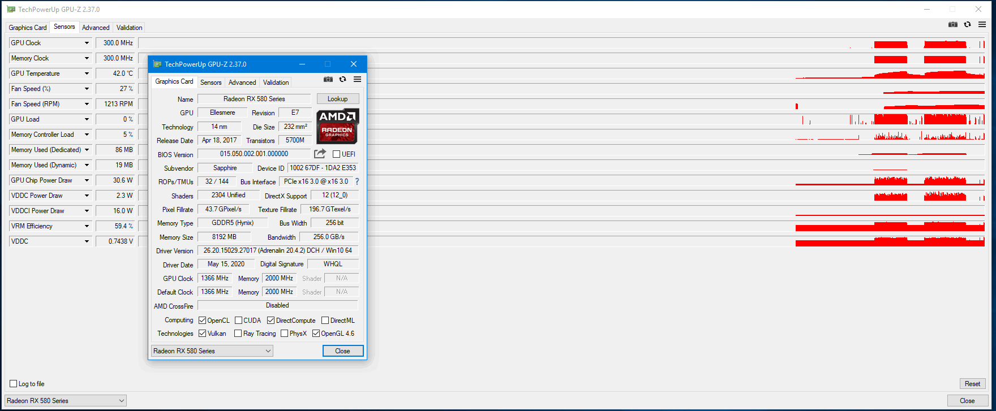Screen dimensions: 996x411
Task: Toggle the Ray Tracing checkbox
Action: click(x=238, y=334)
